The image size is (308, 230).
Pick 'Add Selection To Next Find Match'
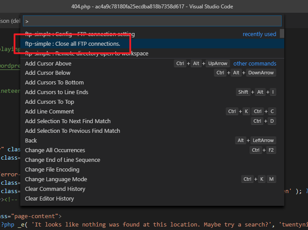152,121
